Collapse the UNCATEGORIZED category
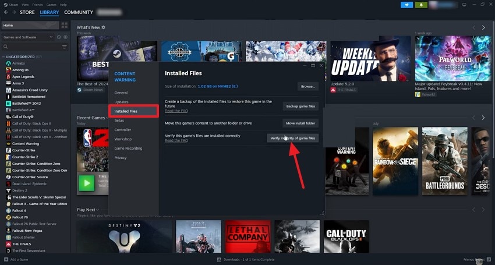Screen dimensions: 495x265 click(x=3, y=57)
